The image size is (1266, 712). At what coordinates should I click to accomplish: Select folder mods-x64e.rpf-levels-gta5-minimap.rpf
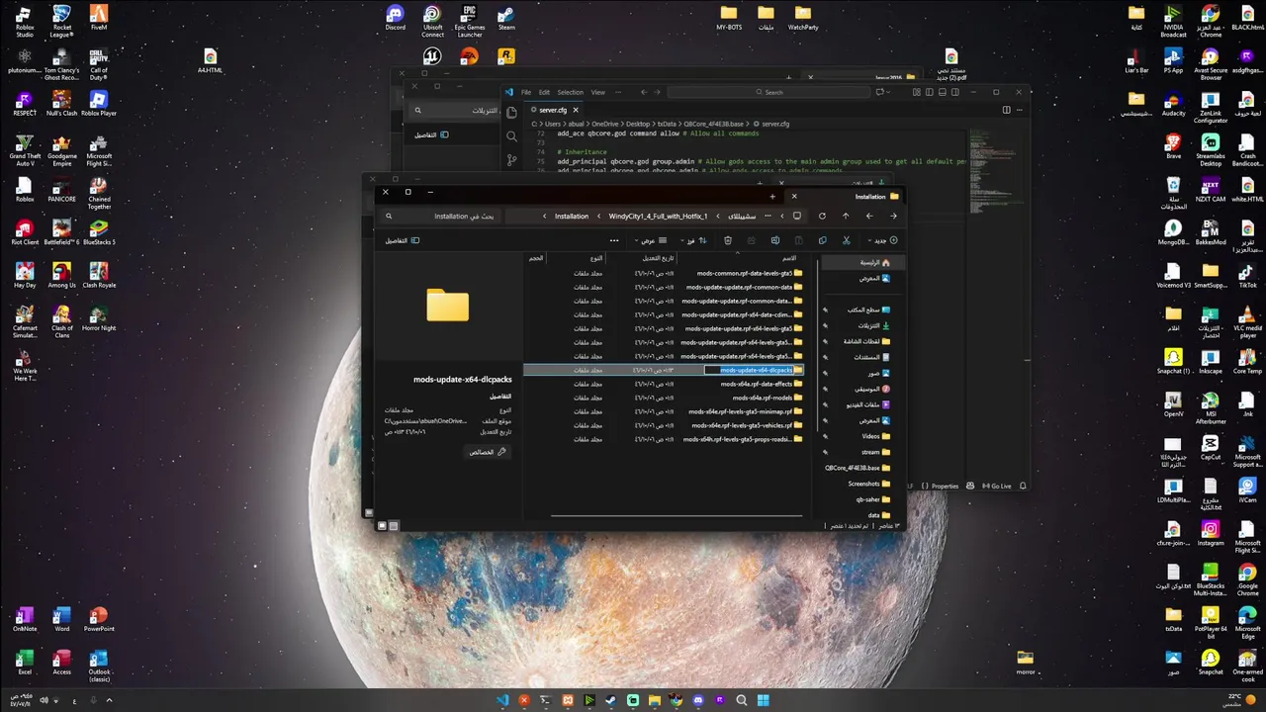[746, 411]
